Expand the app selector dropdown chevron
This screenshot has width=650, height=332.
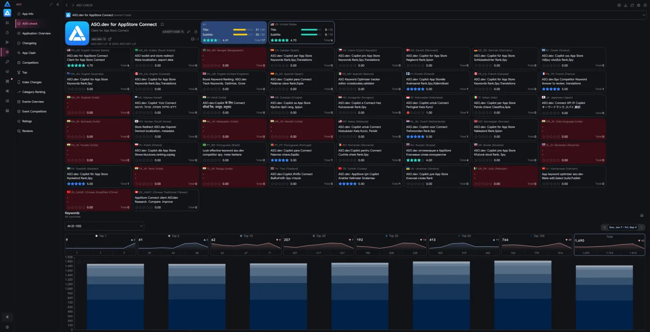(644, 15)
